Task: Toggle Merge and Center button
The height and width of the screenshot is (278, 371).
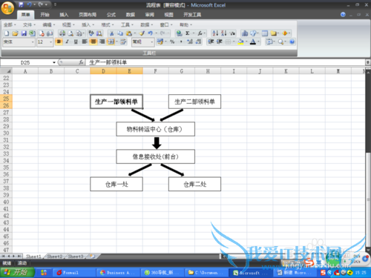Action: [x=111, y=42]
